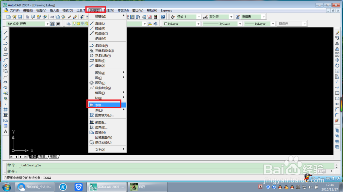Viewport: 343px width, 192px height.
Task: Select the Rotate tool in the right toolbar
Action: coord(337,66)
